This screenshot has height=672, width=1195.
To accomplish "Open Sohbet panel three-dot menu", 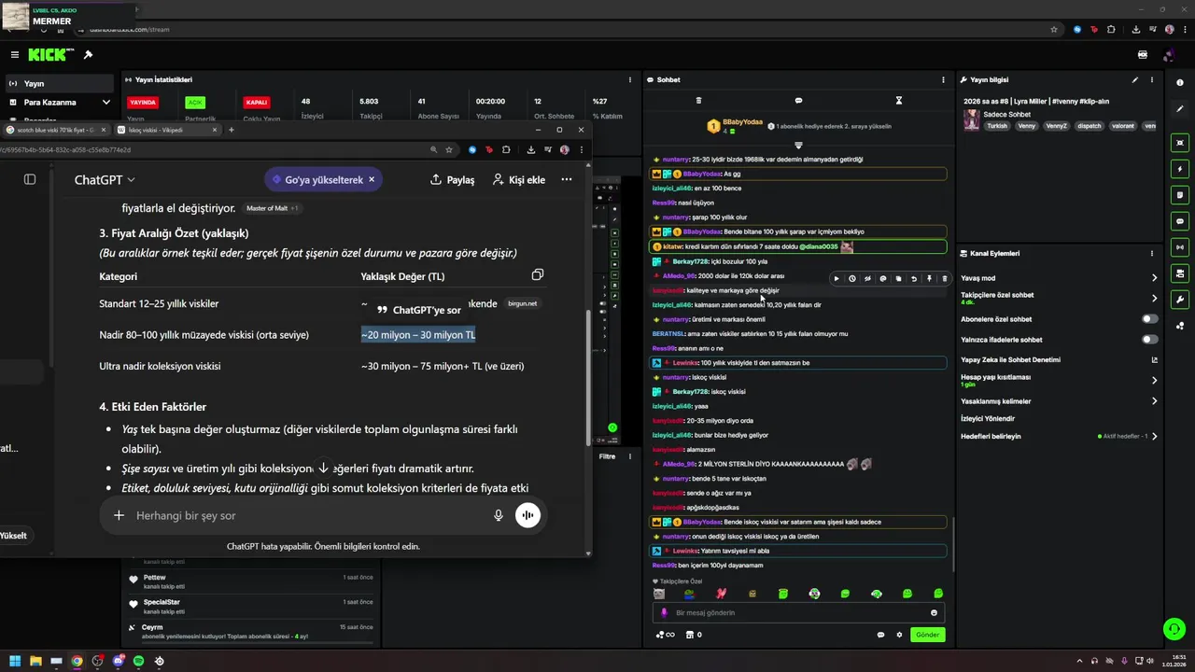I will pos(943,80).
